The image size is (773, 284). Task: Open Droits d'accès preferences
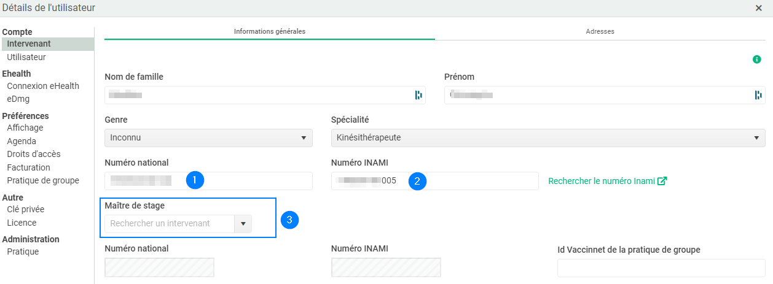(x=34, y=154)
